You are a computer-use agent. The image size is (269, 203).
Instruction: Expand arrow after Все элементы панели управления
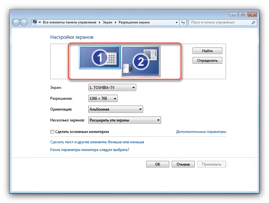[99, 23]
